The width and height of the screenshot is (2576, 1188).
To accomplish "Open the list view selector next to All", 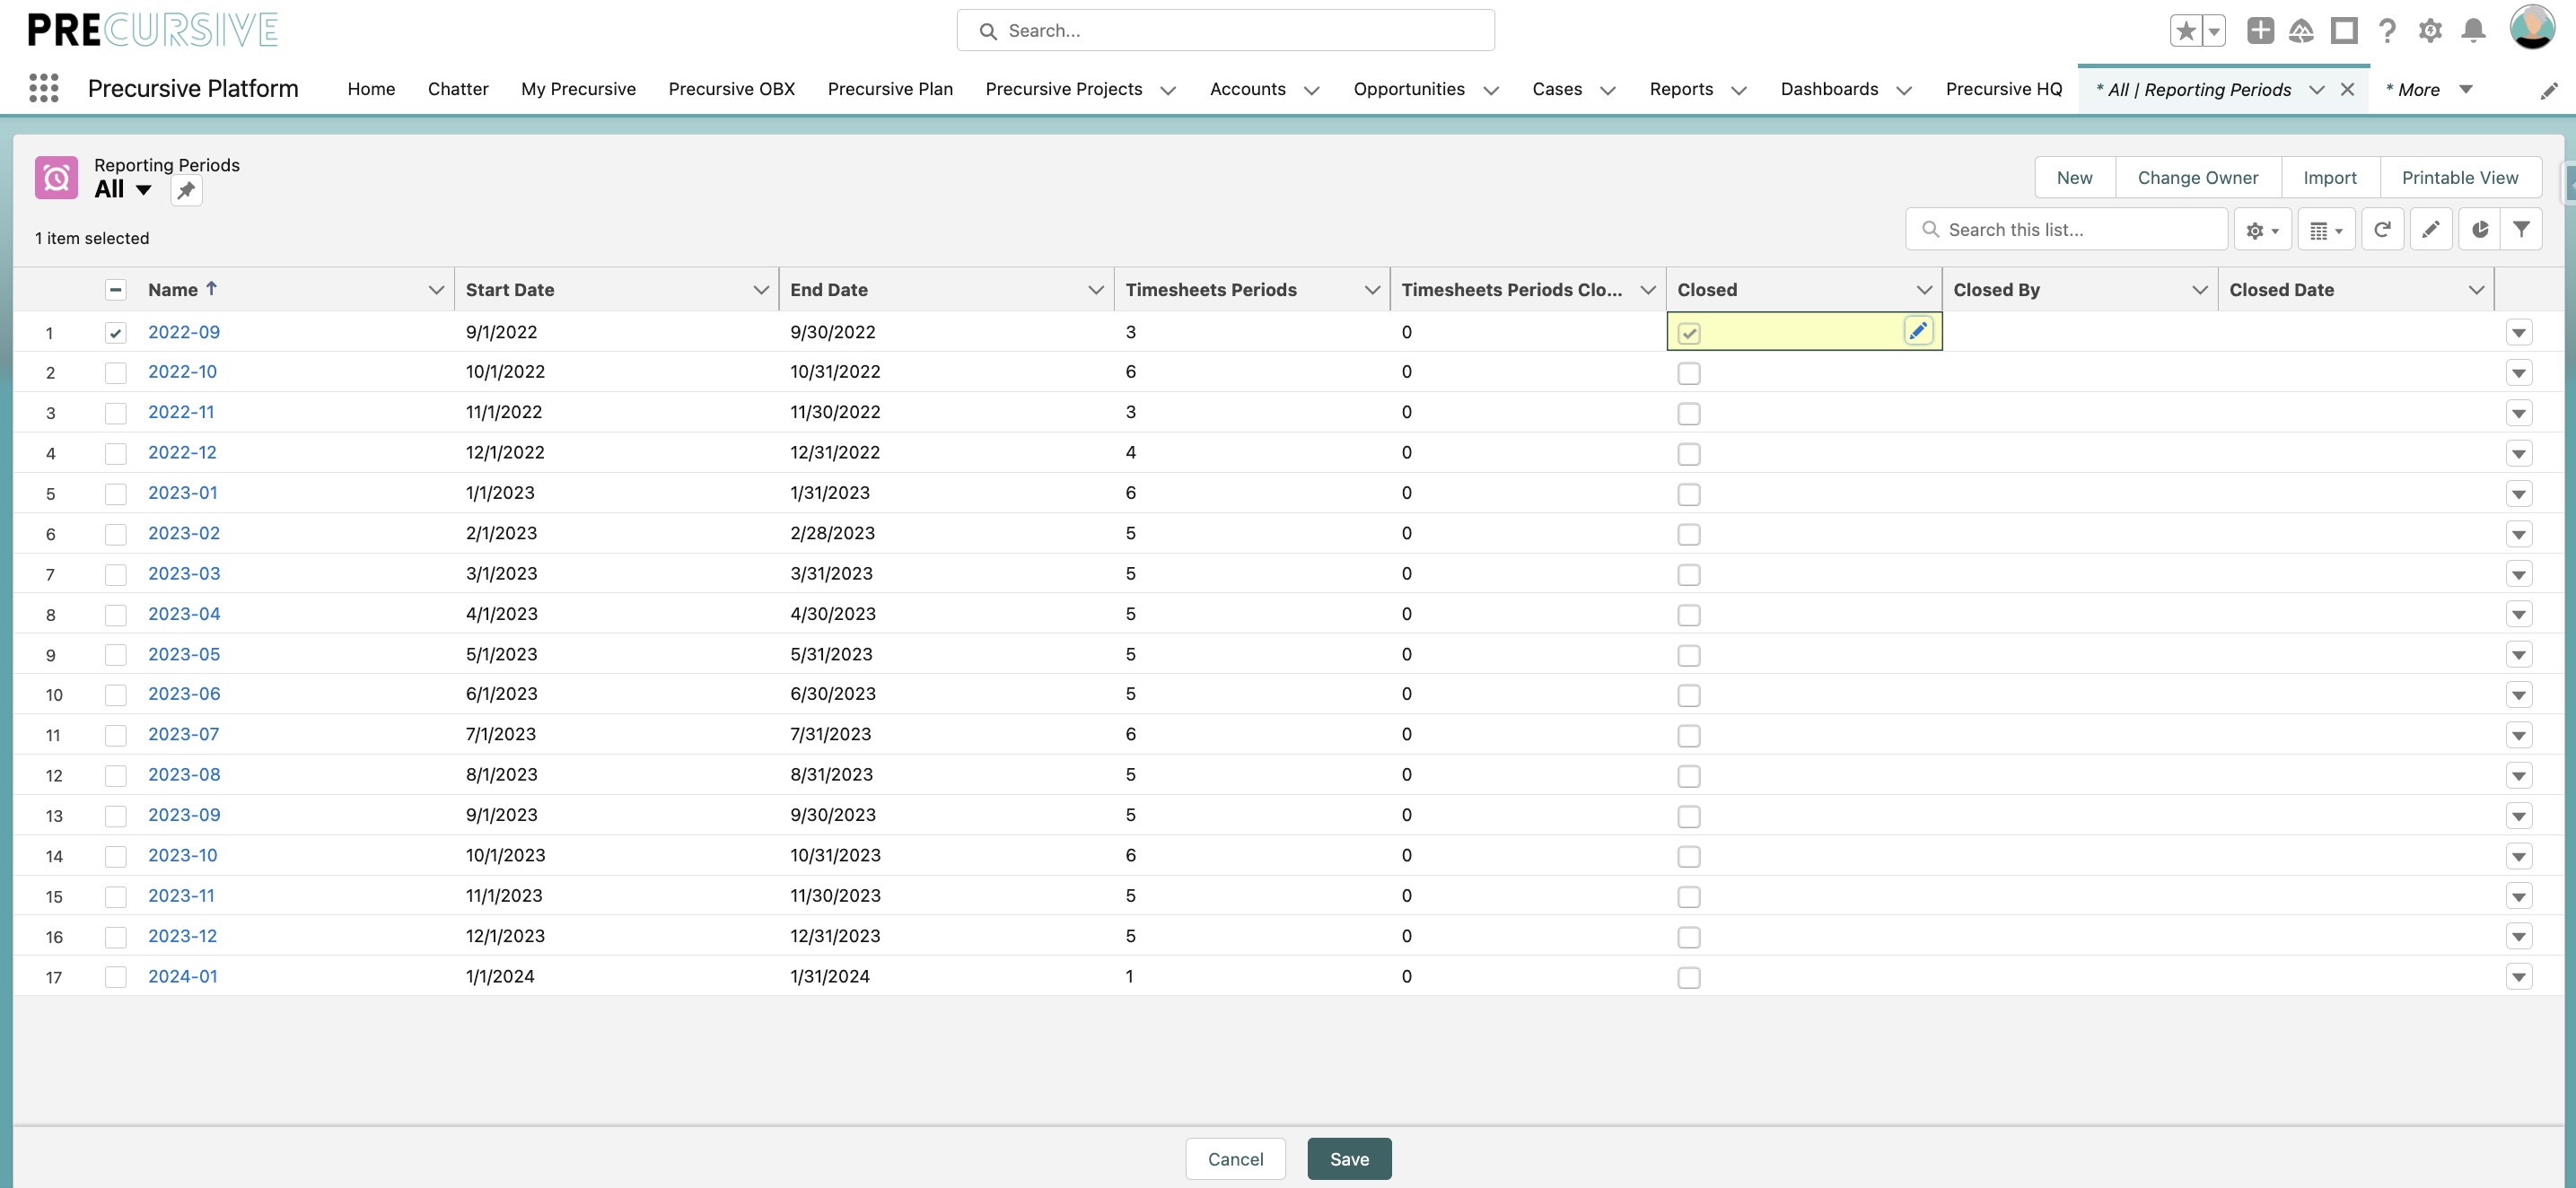I will pyautogui.click(x=144, y=190).
